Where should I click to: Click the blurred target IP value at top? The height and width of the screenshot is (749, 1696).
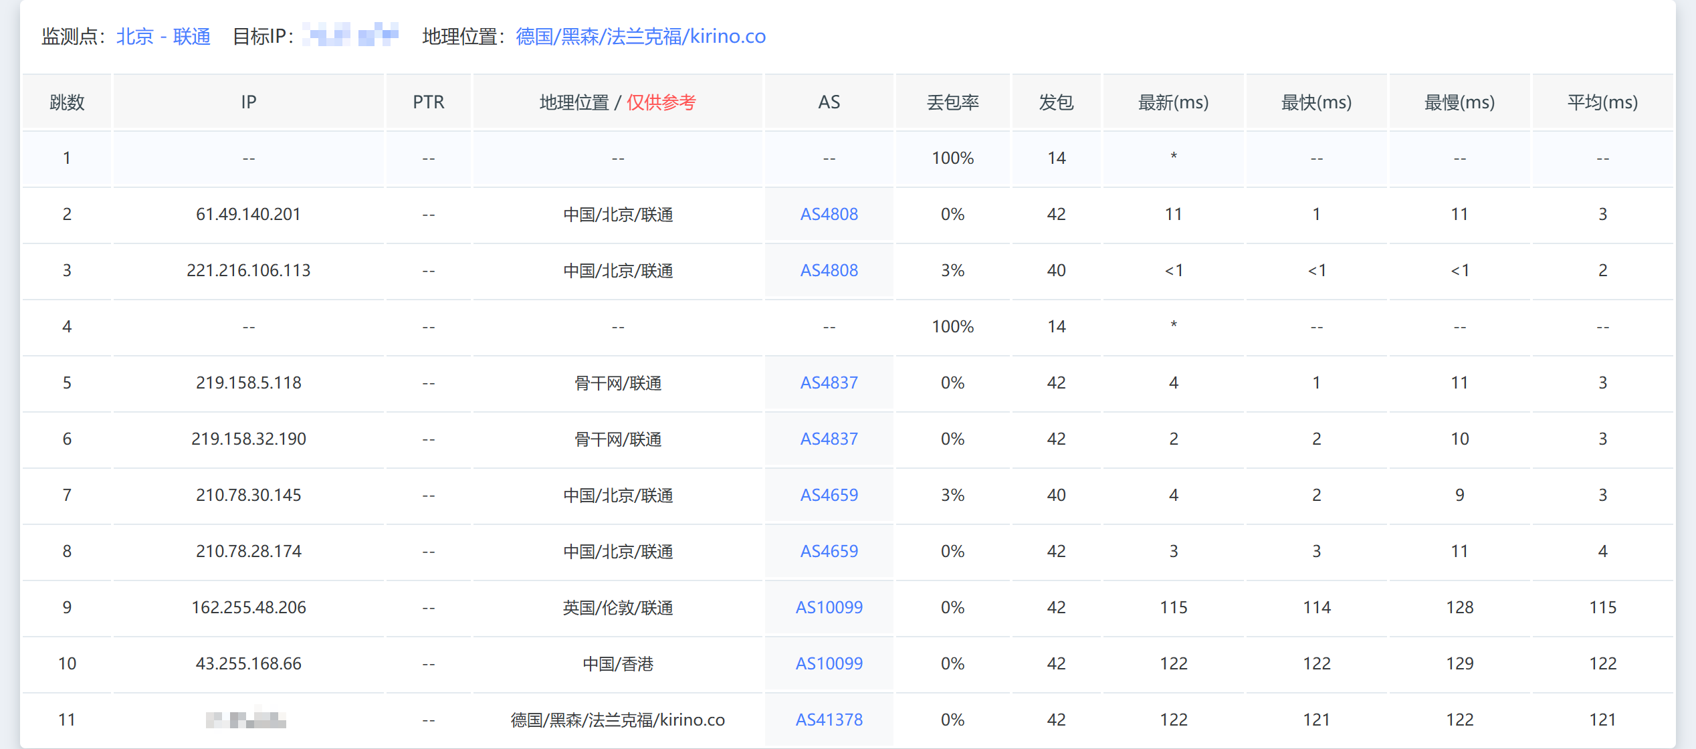(x=350, y=35)
